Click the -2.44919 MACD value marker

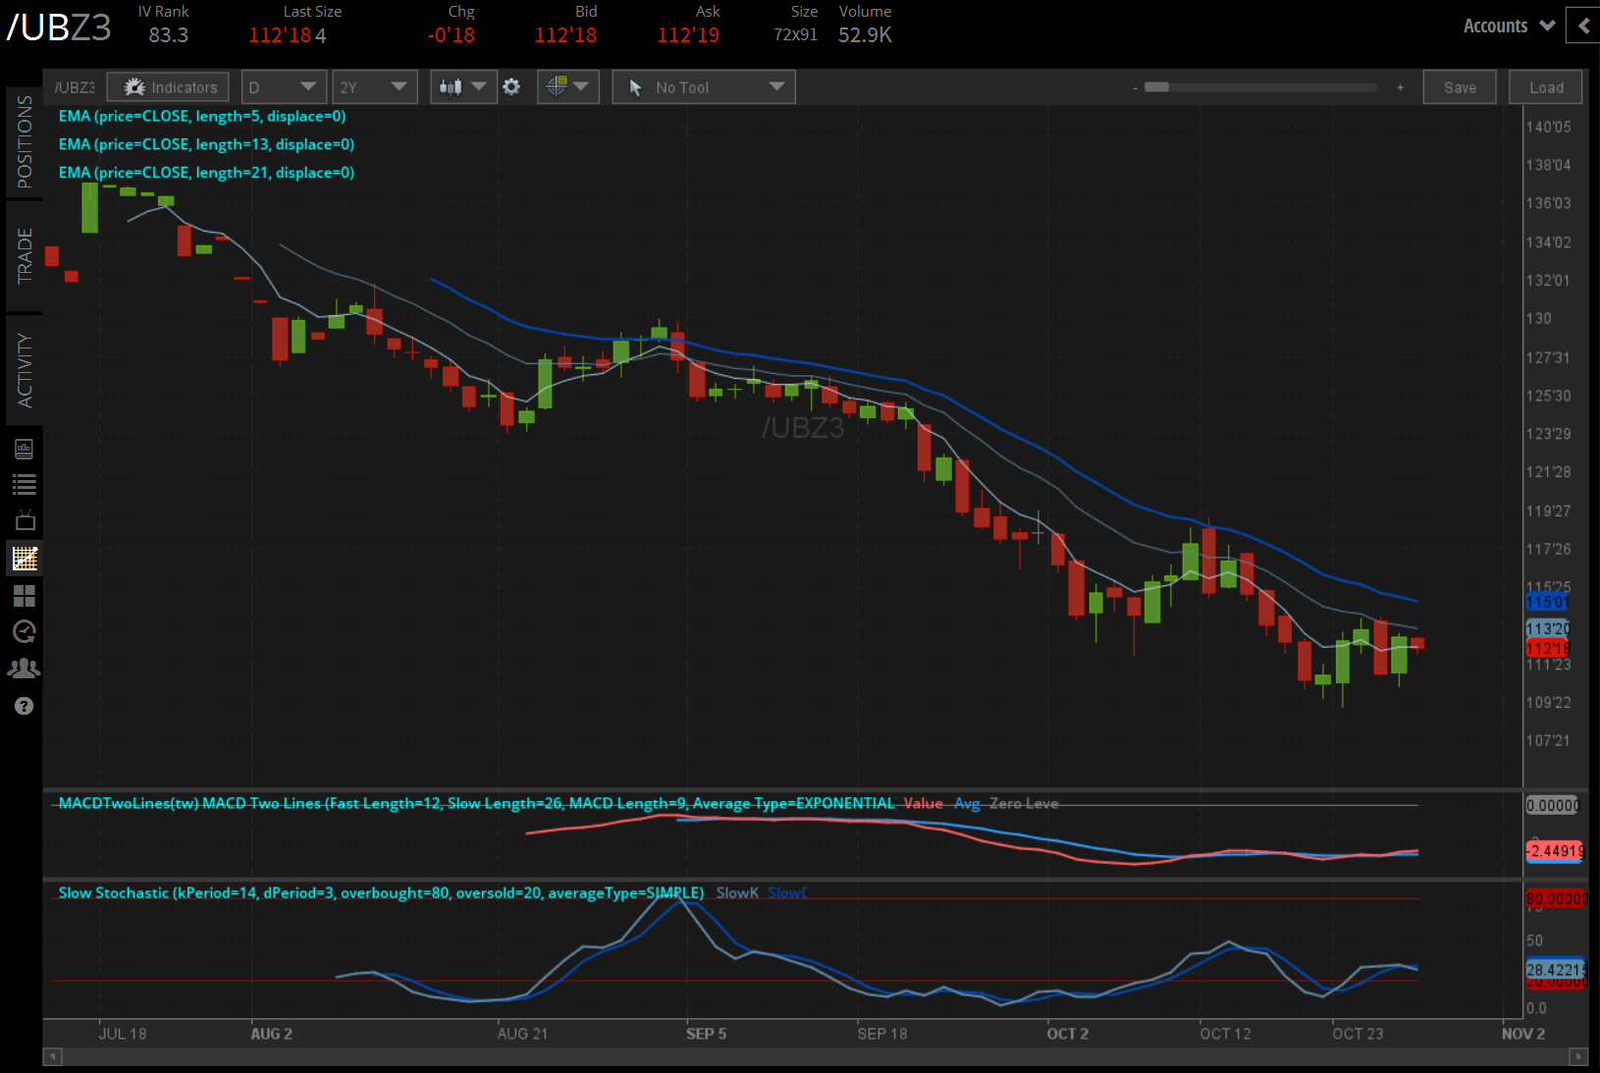1555,850
